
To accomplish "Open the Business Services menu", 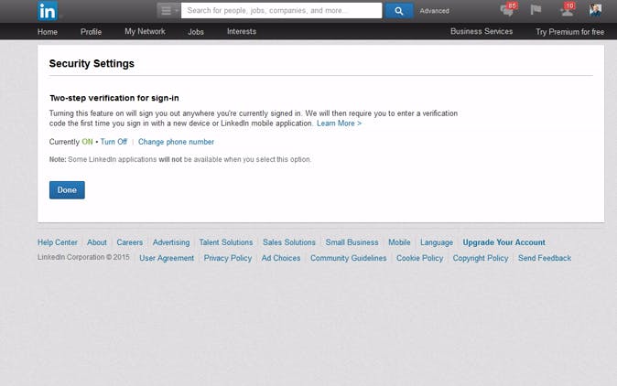I will pyautogui.click(x=482, y=31).
